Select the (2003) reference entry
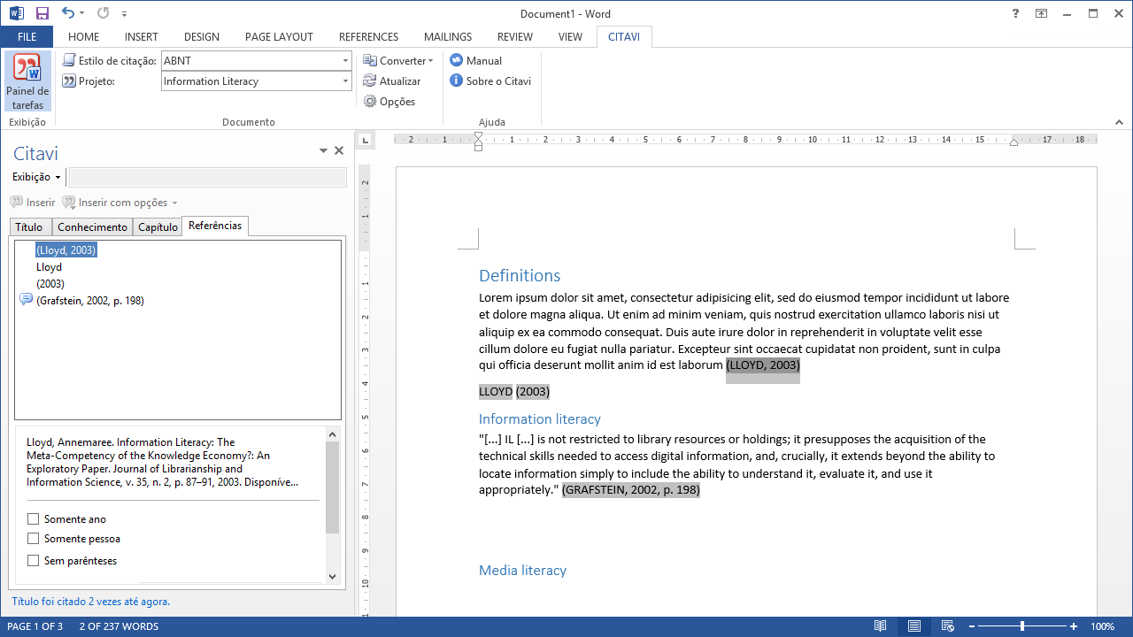This screenshot has height=637, width=1133. 50,284
